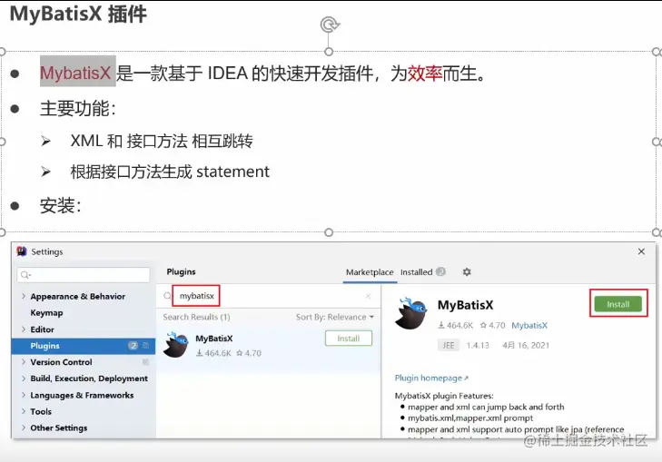Screen dimensions: 662x462
Task: Click the MyBatisX bird icon in search results
Action: pyautogui.click(x=176, y=345)
